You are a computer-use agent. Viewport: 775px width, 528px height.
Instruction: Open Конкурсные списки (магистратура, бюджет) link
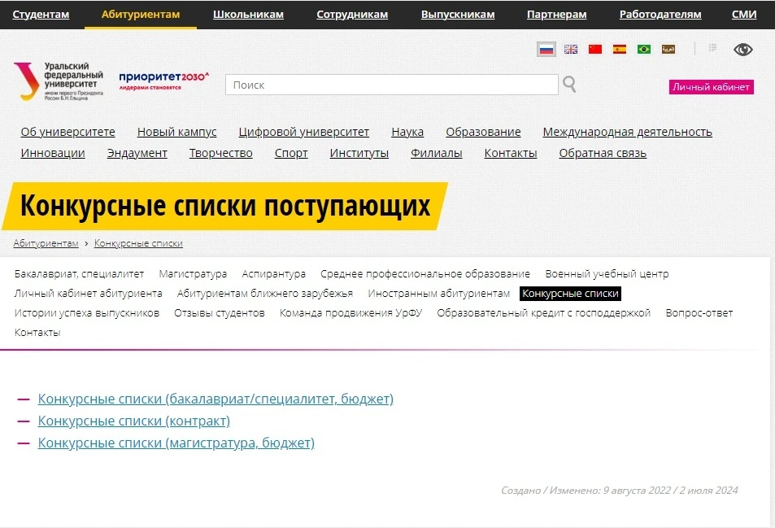tap(176, 443)
